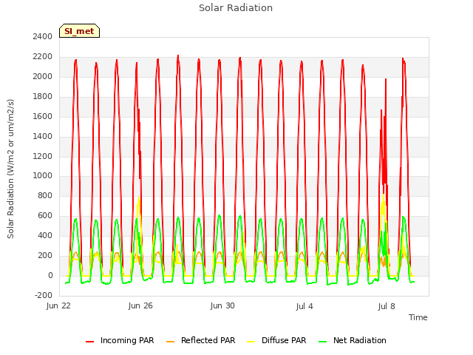Click the 2000 y-axis tick label
The width and height of the screenshot is (473, 355).
pyautogui.click(x=43, y=76)
